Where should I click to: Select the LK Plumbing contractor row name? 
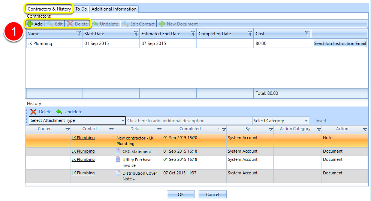[40, 43]
